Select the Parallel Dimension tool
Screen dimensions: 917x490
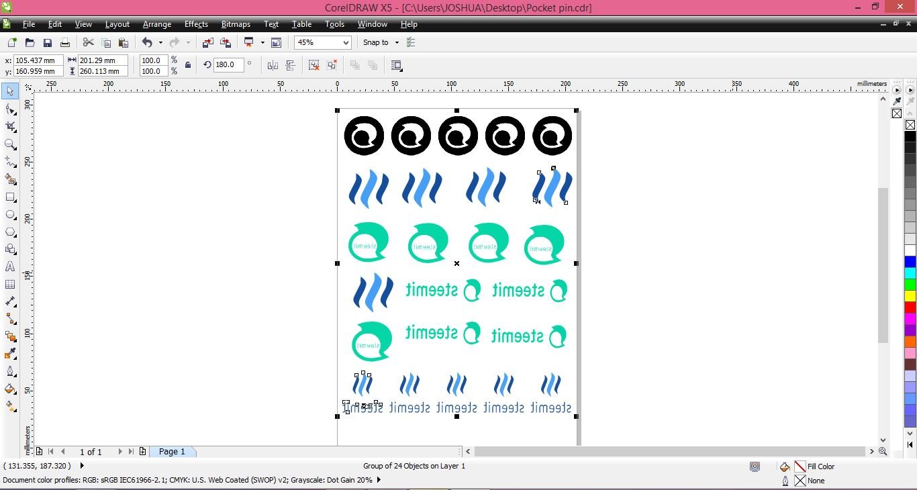pos(10,301)
